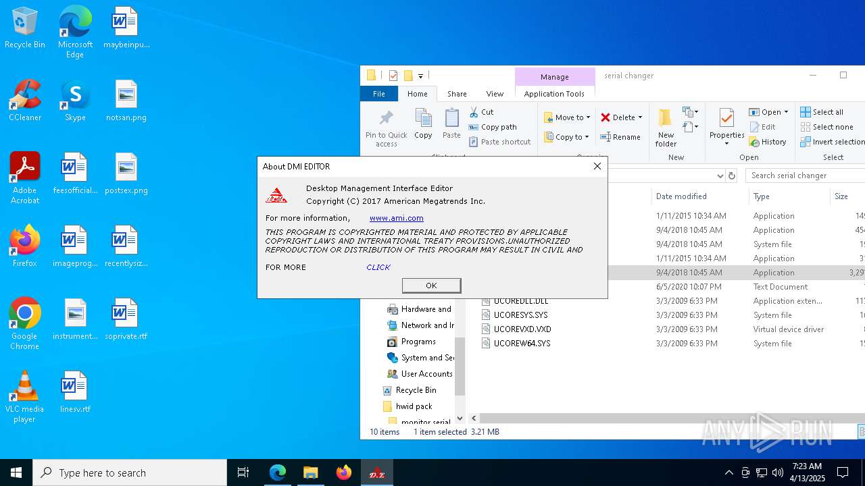Viewport: 865px width, 486px height.
Task: Click OK in About DMI Editor dialog
Action: point(431,286)
